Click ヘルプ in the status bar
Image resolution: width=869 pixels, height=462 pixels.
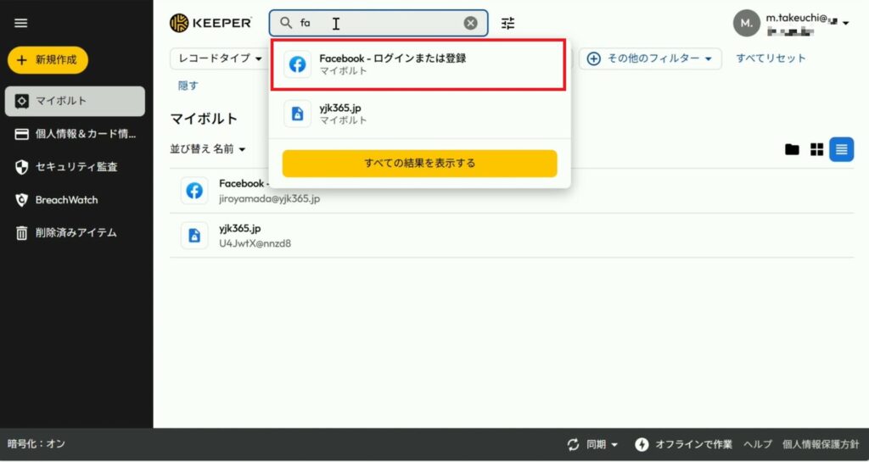[758, 444]
